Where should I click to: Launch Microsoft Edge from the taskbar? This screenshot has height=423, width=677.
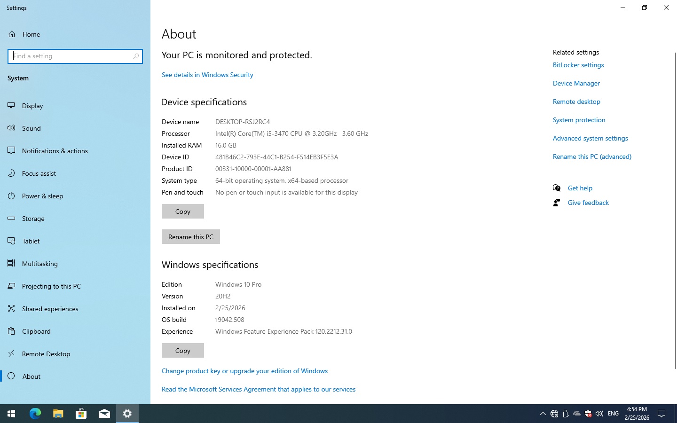tap(35, 414)
